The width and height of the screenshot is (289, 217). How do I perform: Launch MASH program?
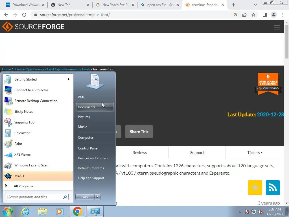click(38, 176)
